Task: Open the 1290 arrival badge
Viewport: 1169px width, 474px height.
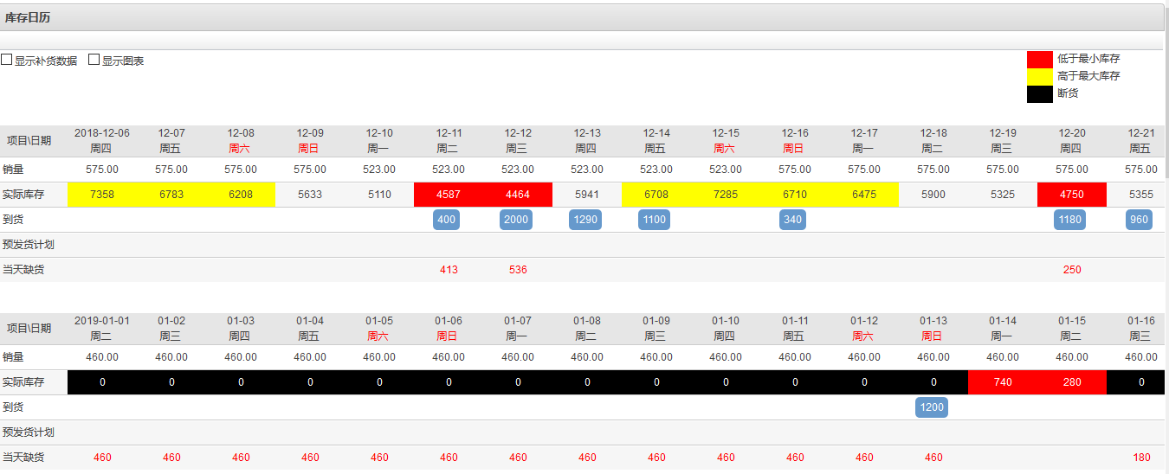Action: (585, 220)
